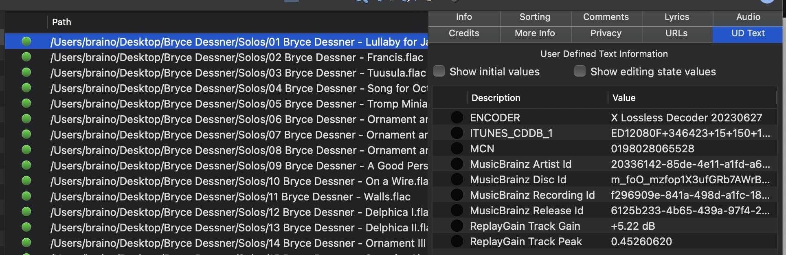Enable the Show initial values checkbox

[x=439, y=71]
